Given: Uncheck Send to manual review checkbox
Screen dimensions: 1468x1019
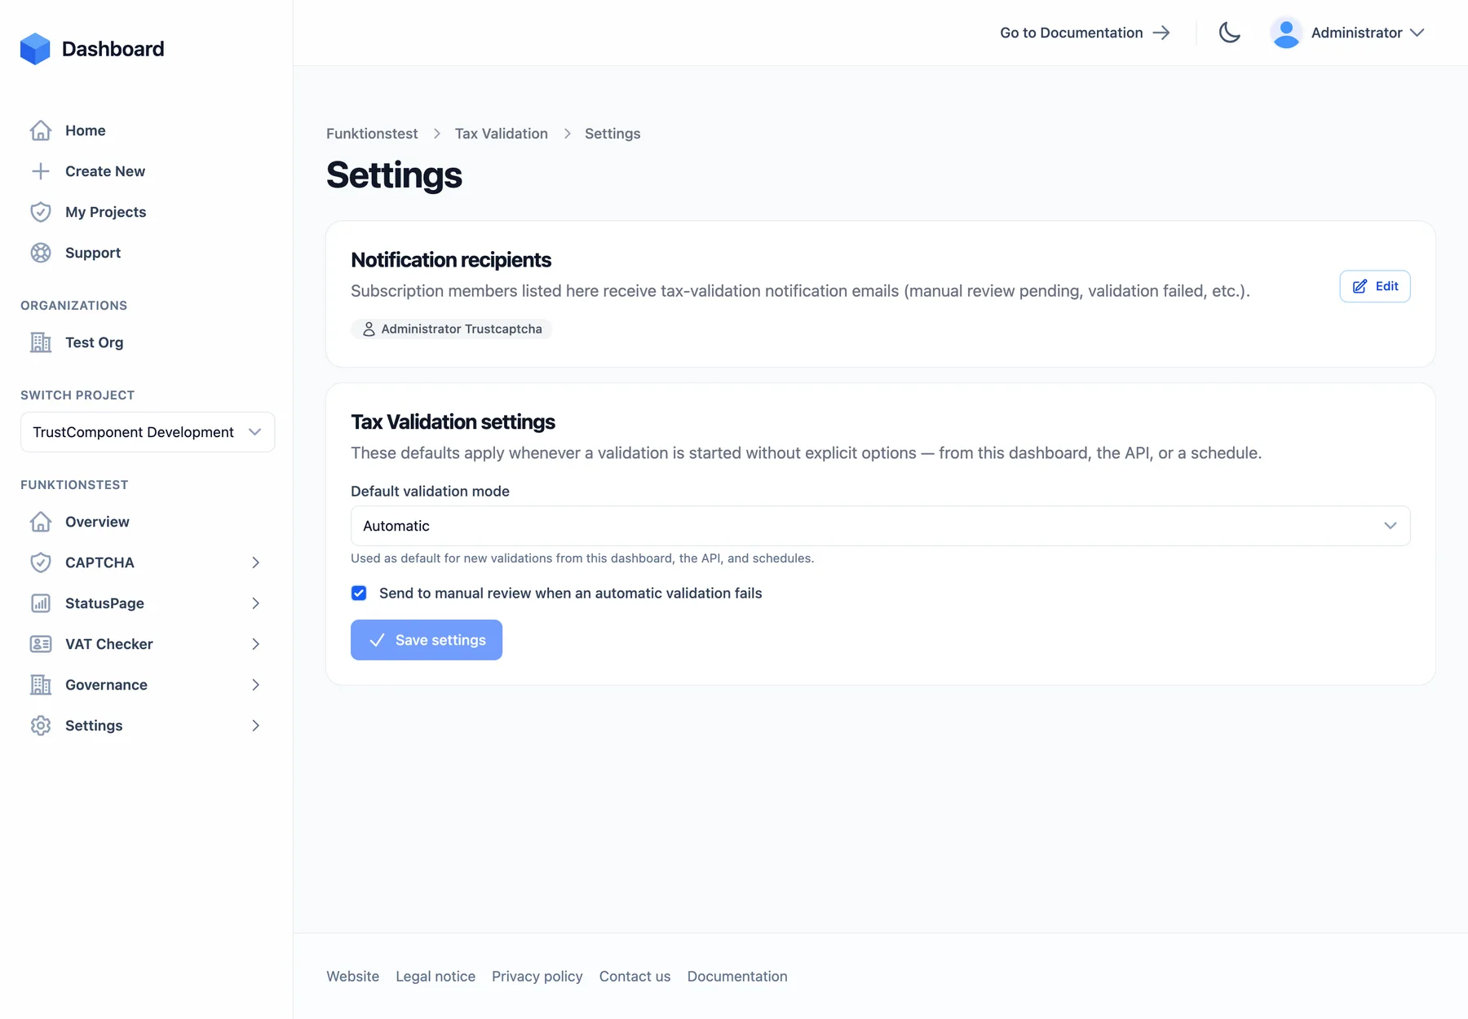Looking at the screenshot, I should pos(359,593).
